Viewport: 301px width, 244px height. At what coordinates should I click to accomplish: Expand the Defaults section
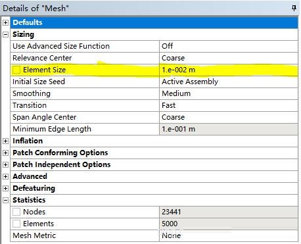coord(6,22)
